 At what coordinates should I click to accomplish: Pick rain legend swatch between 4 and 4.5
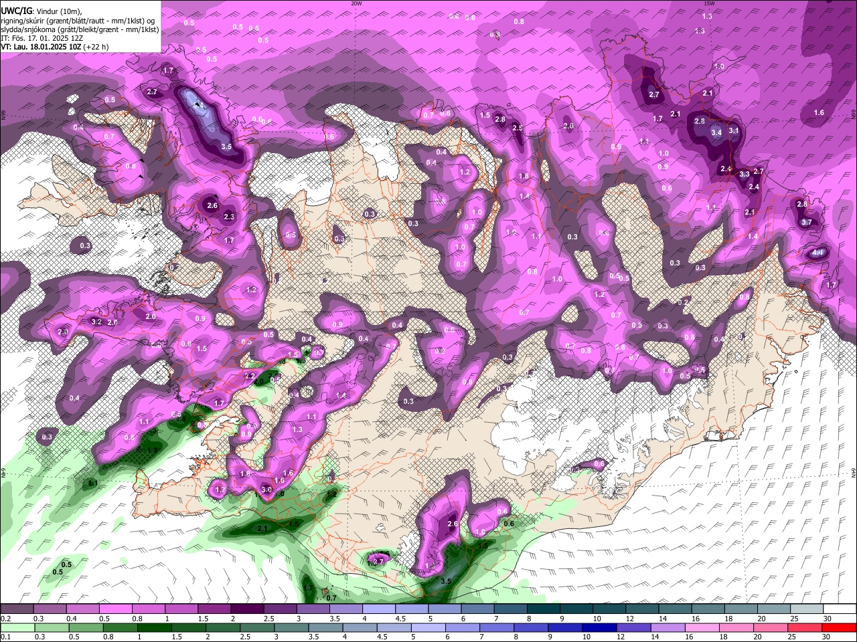[x=360, y=628]
